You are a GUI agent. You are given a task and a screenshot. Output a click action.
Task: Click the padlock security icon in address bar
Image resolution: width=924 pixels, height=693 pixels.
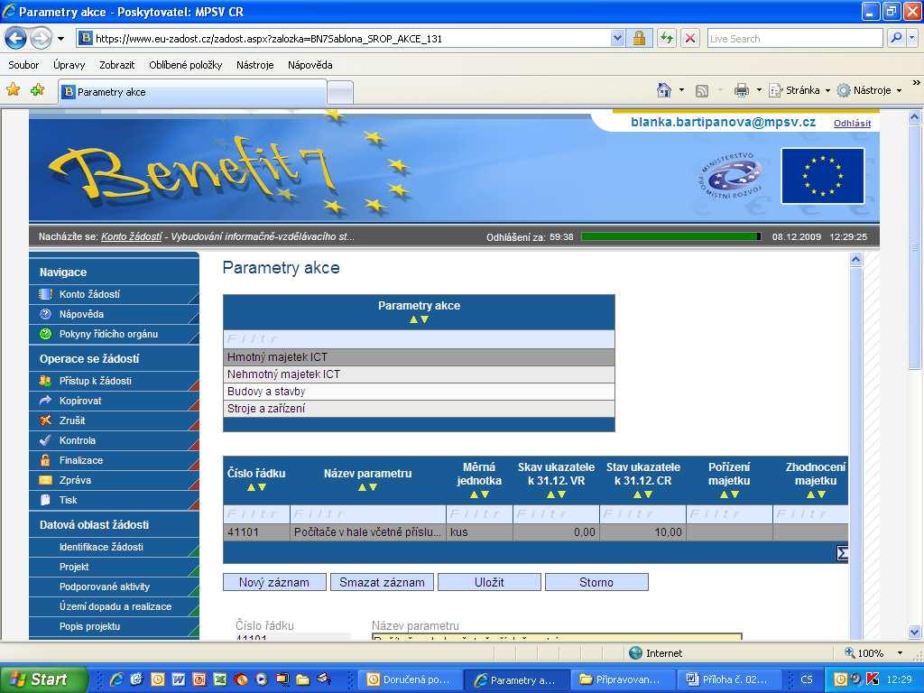coord(639,39)
